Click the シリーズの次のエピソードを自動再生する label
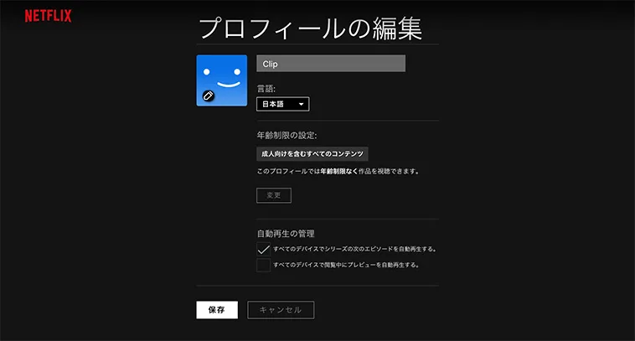The height and width of the screenshot is (341, 635). point(354,249)
